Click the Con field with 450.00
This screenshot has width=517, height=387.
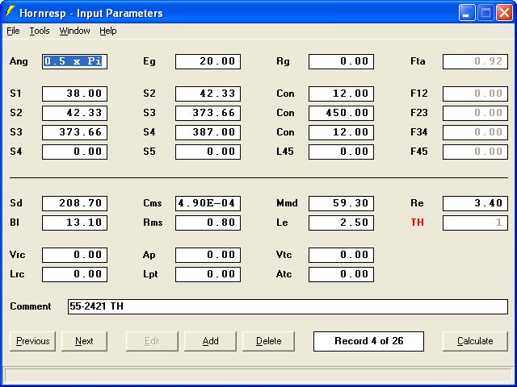pyautogui.click(x=341, y=113)
